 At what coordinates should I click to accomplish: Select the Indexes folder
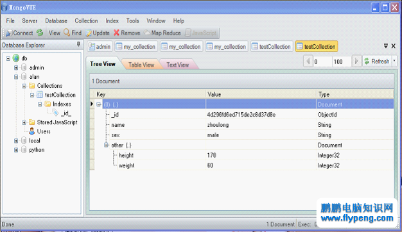pyautogui.click(x=62, y=104)
